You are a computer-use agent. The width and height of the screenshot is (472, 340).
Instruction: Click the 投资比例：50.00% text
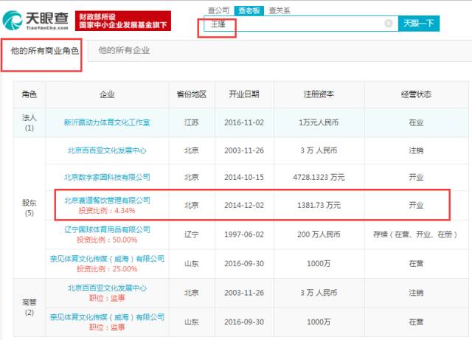[x=107, y=240]
